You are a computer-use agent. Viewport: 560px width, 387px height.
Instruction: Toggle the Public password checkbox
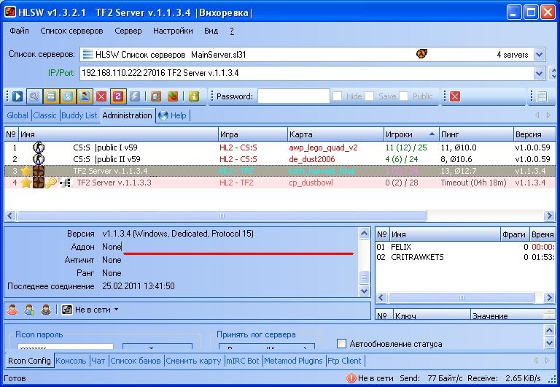[403, 96]
